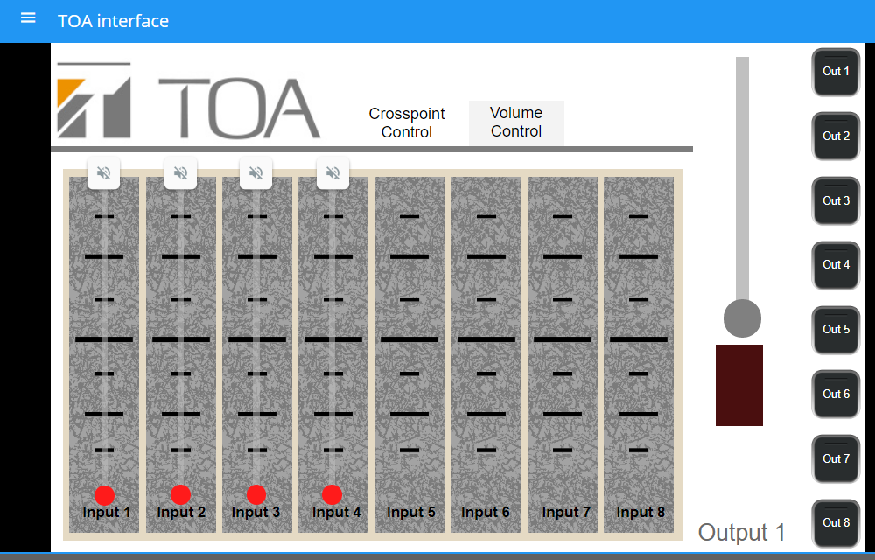The image size is (875, 560).
Task: Mute the Input 2 channel
Action: [180, 173]
